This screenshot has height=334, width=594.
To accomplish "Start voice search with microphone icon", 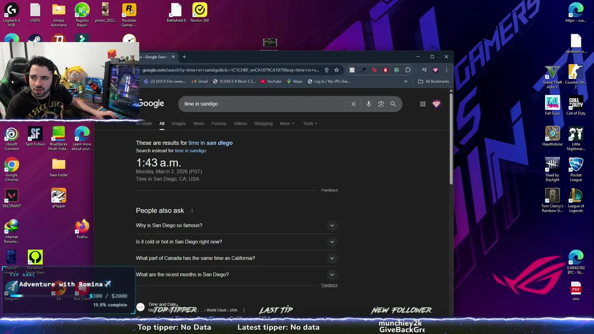I will pyautogui.click(x=368, y=104).
